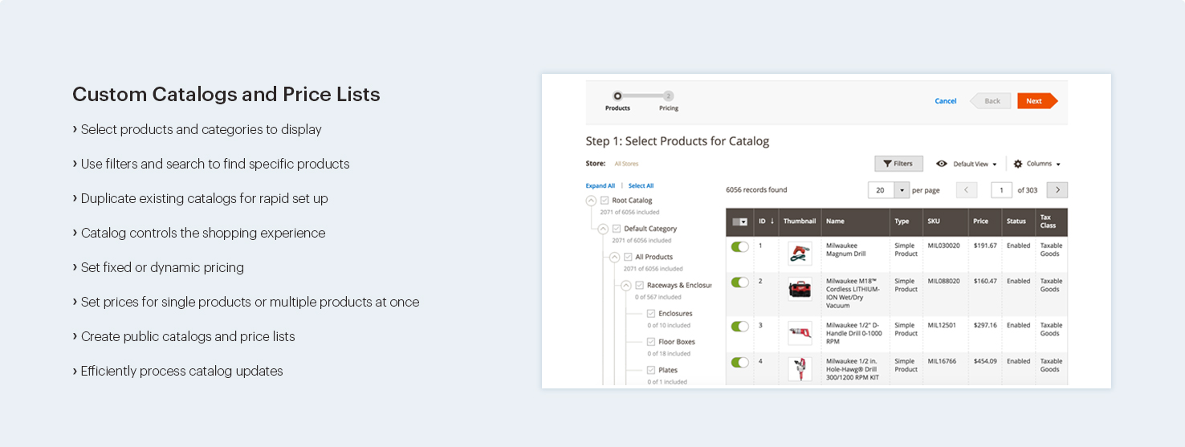Screen dimensions: 1185x447
Task: Click the orange Next button
Action: tap(1036, 101)
